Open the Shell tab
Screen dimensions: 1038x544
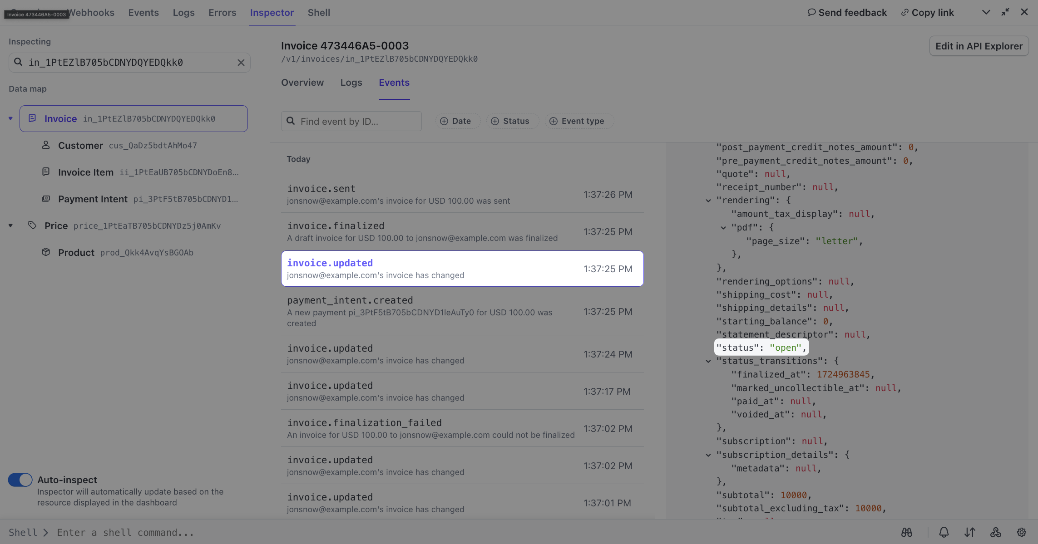319,13
